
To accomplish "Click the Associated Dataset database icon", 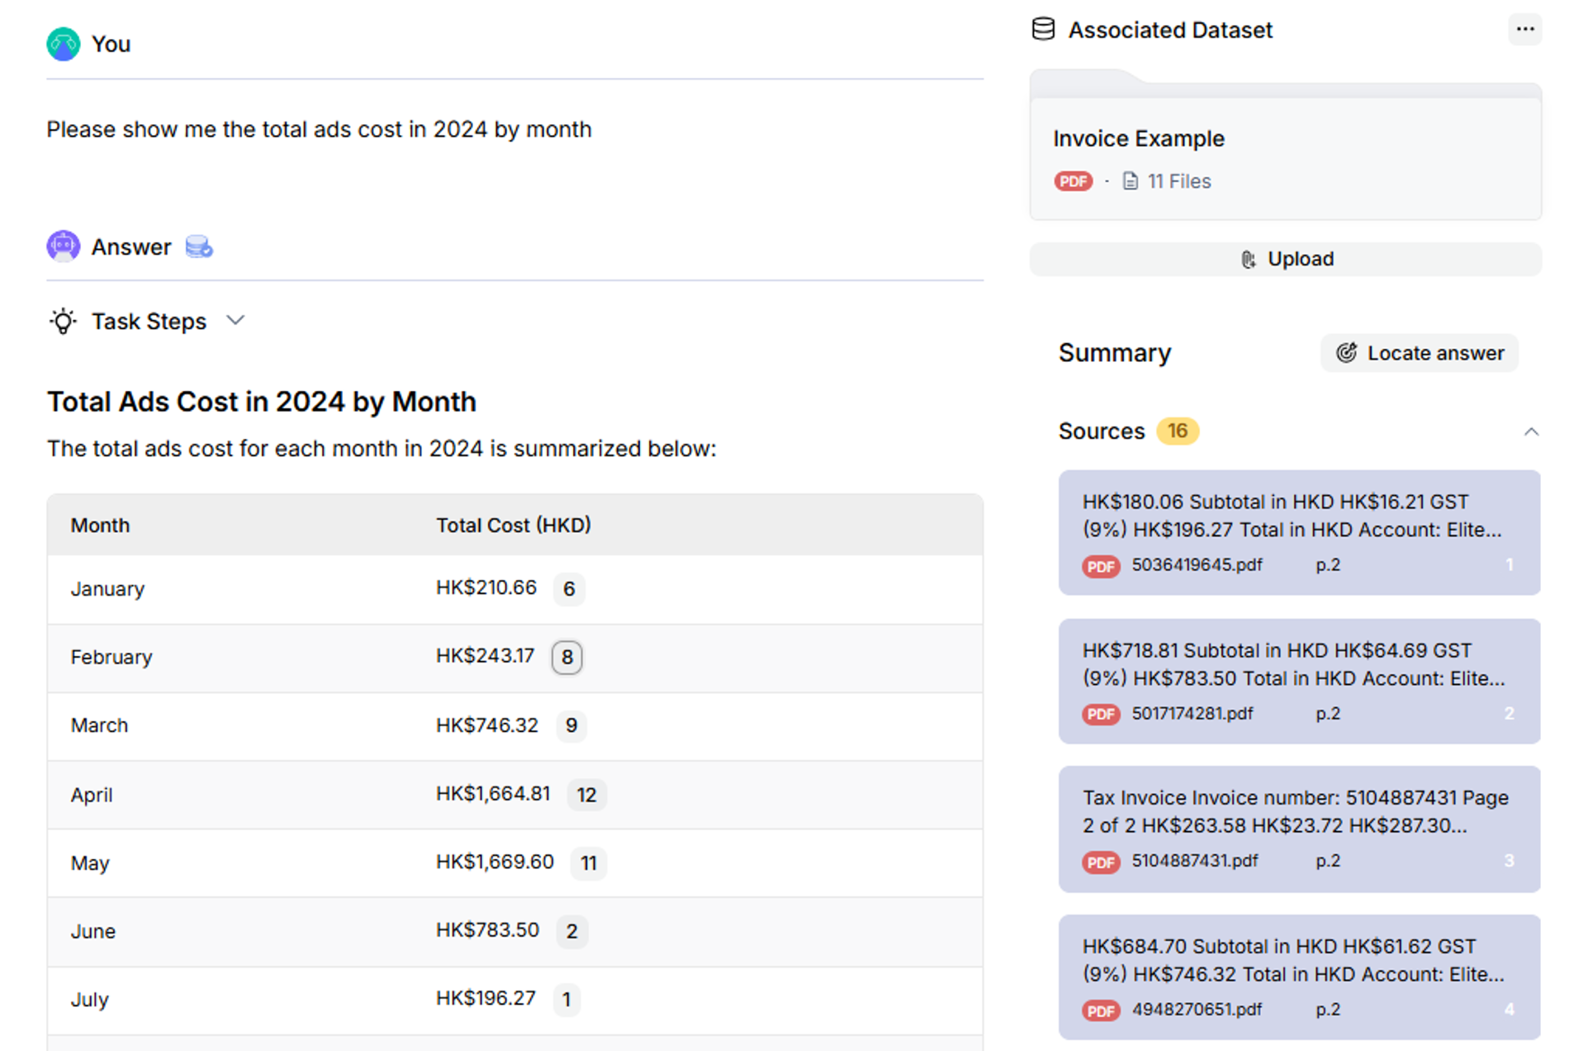I will [1043, 29].
